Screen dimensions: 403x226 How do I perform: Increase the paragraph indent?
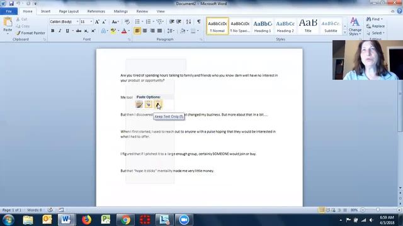179,22
